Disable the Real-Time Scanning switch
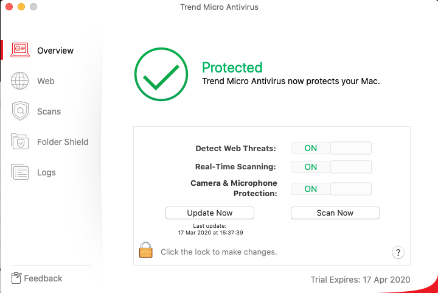The height and width of the screenshot is (293, 438). point(331,167)
